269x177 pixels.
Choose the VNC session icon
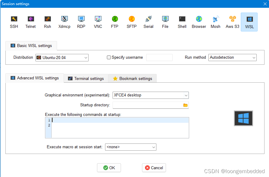[x=98, y=22]
